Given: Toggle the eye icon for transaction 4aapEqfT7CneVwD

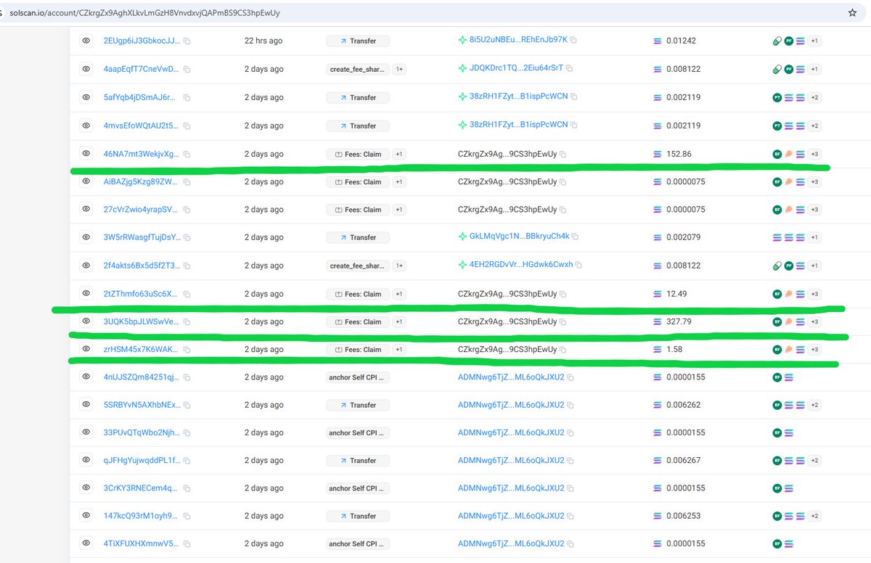Looking at the screenshot, I should (x=86, y=69).
